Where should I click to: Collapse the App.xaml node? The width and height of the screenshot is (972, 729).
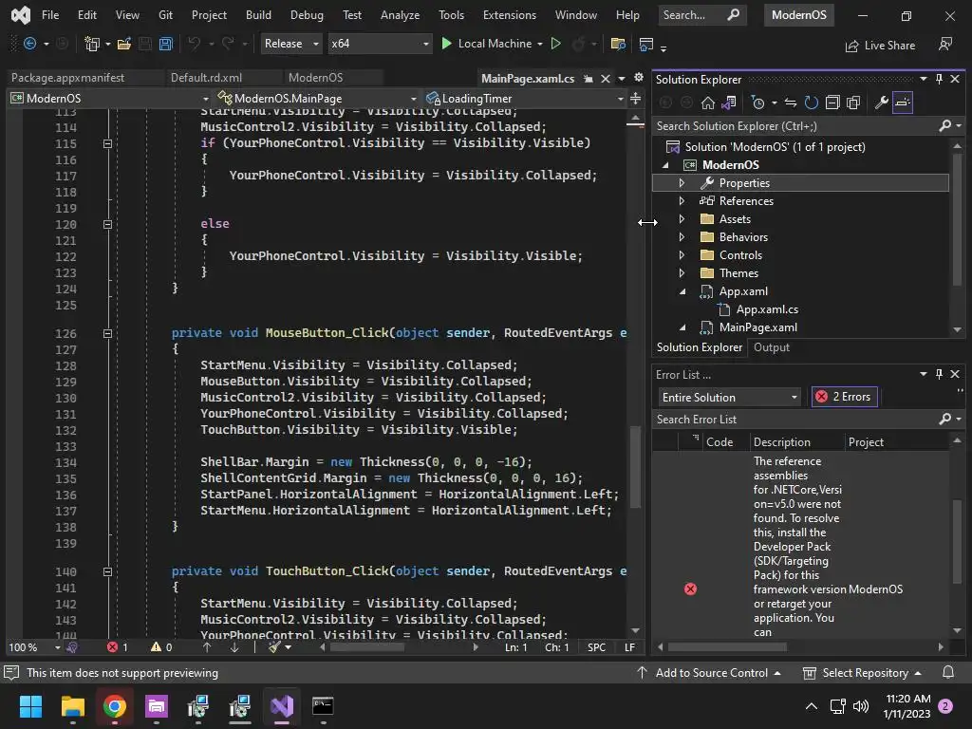[682, 291]
